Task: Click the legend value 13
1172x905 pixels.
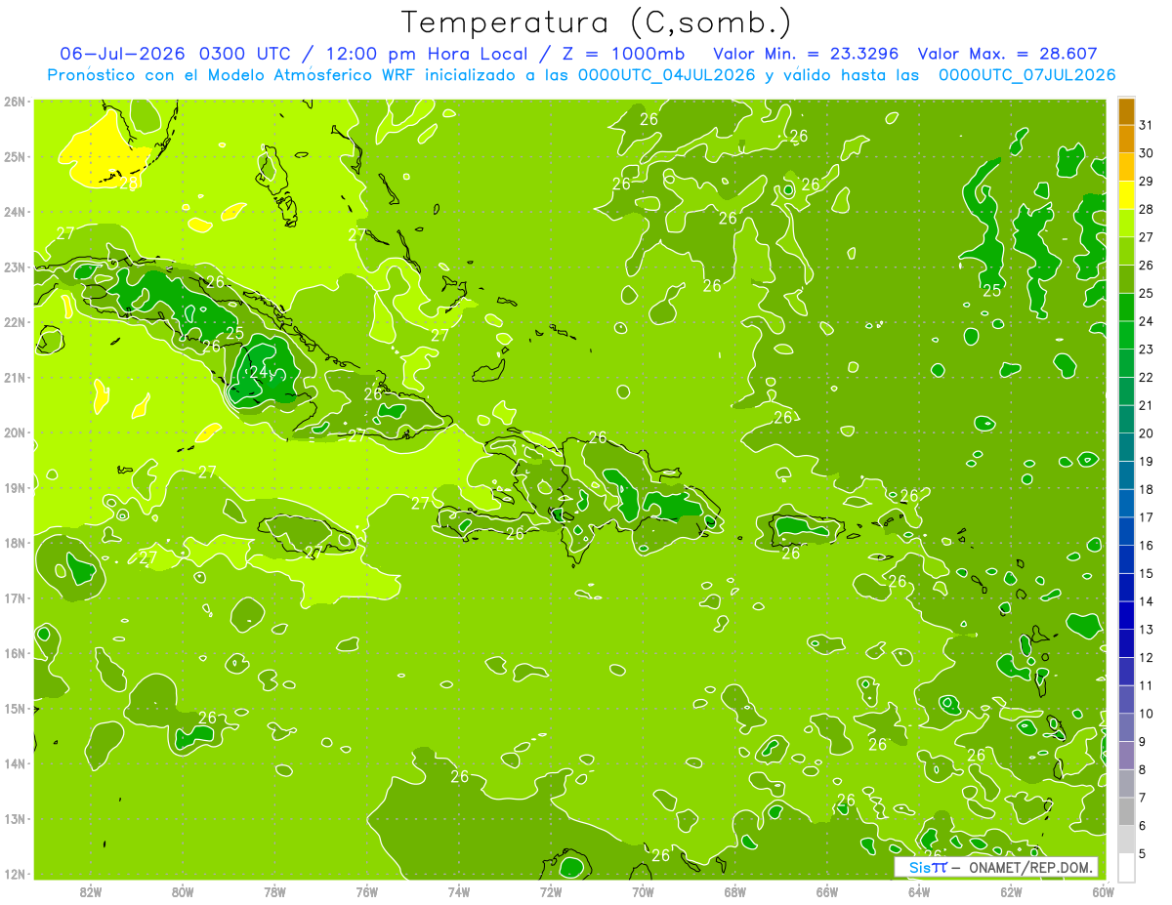Action: [x=1147, y=629]
